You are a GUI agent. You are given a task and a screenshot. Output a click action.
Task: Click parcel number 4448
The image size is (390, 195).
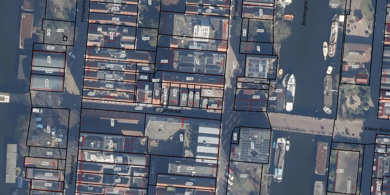pyautogui.click(x=118, y=169)
